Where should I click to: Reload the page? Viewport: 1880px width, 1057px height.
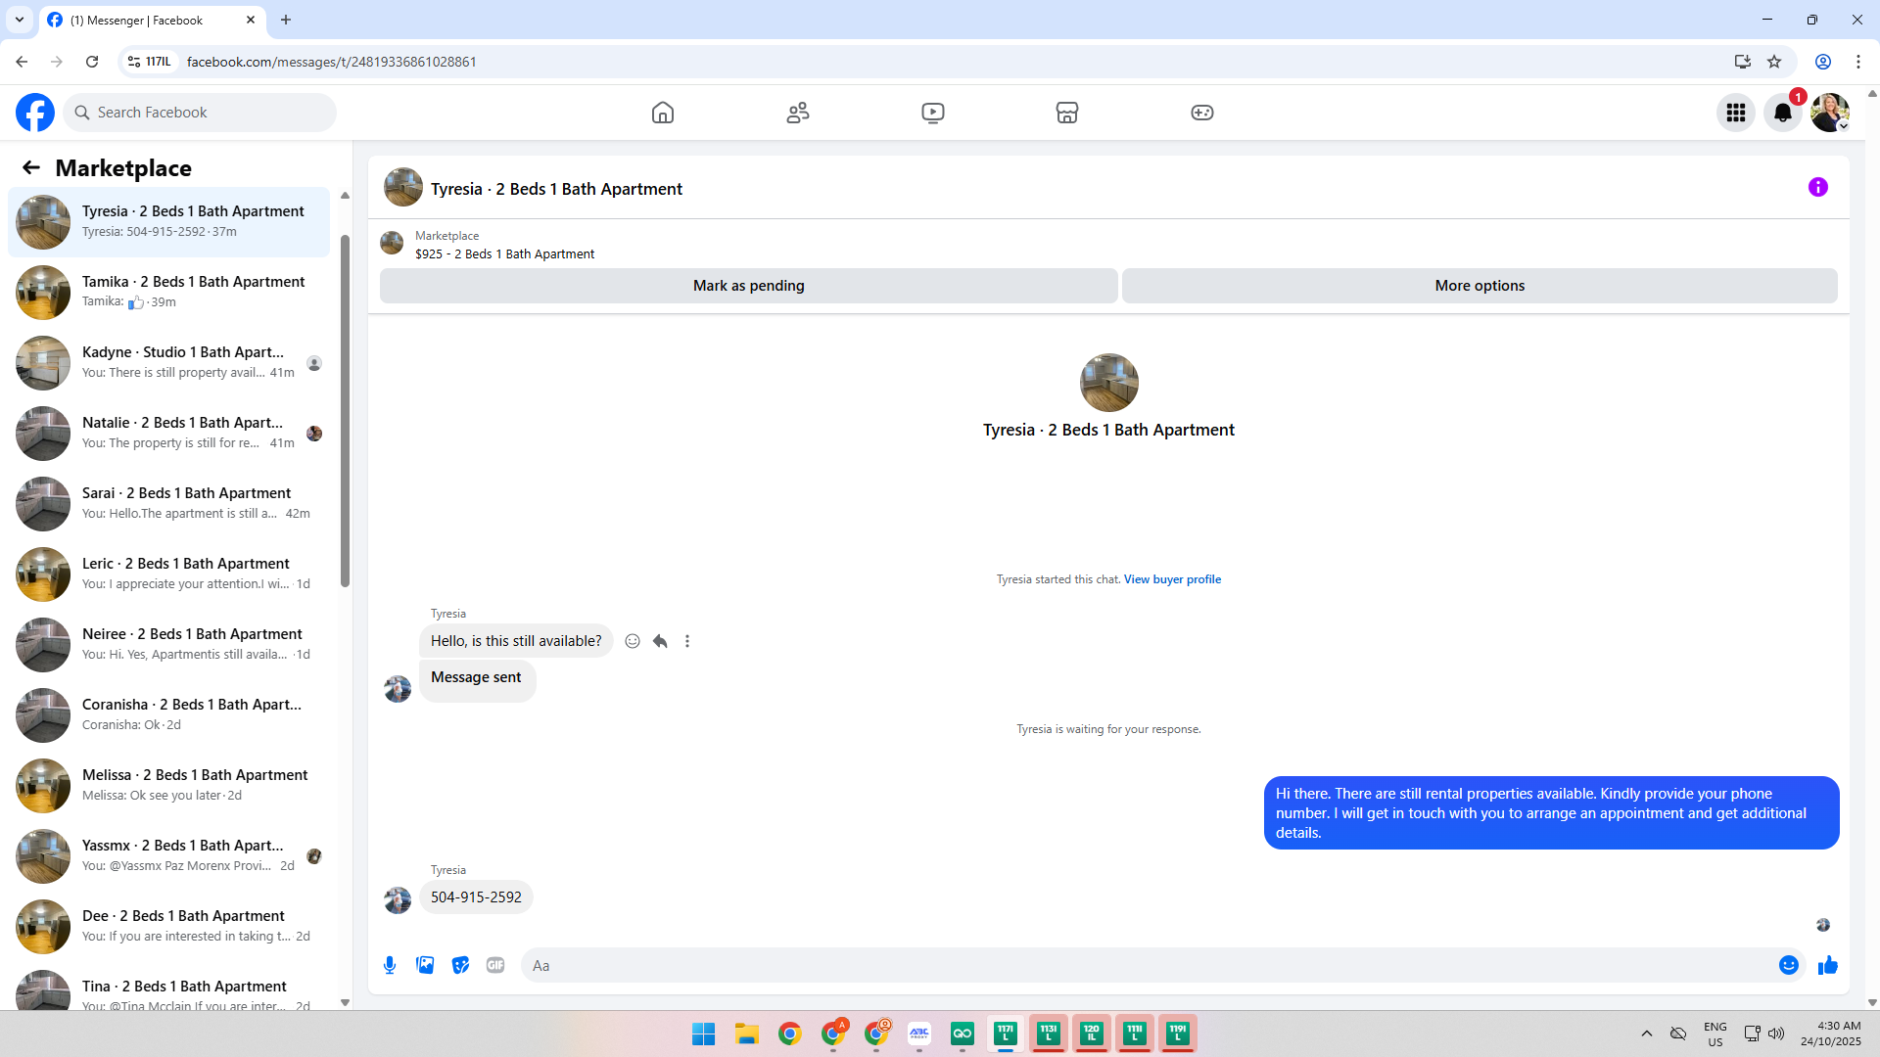(x=92, y=62)
